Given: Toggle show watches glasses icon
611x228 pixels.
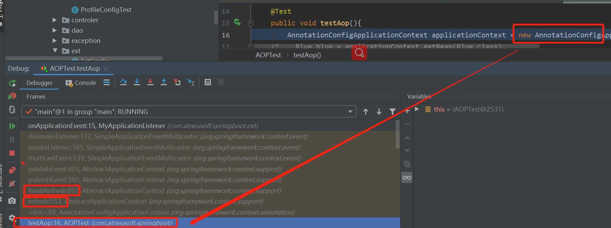Looking at the screenshot, I should 407,178.
